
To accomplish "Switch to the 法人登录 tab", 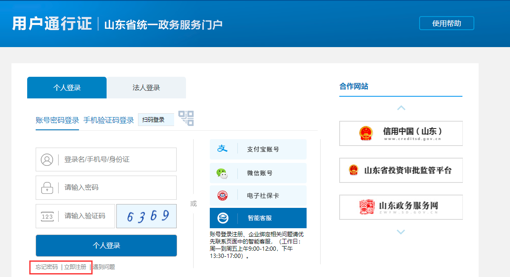I will [146, 88].
